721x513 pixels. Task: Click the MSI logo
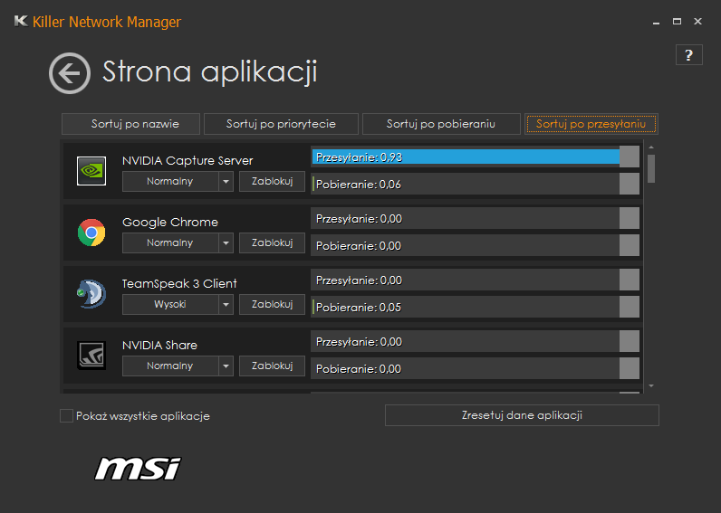click(x=138, y=469)
